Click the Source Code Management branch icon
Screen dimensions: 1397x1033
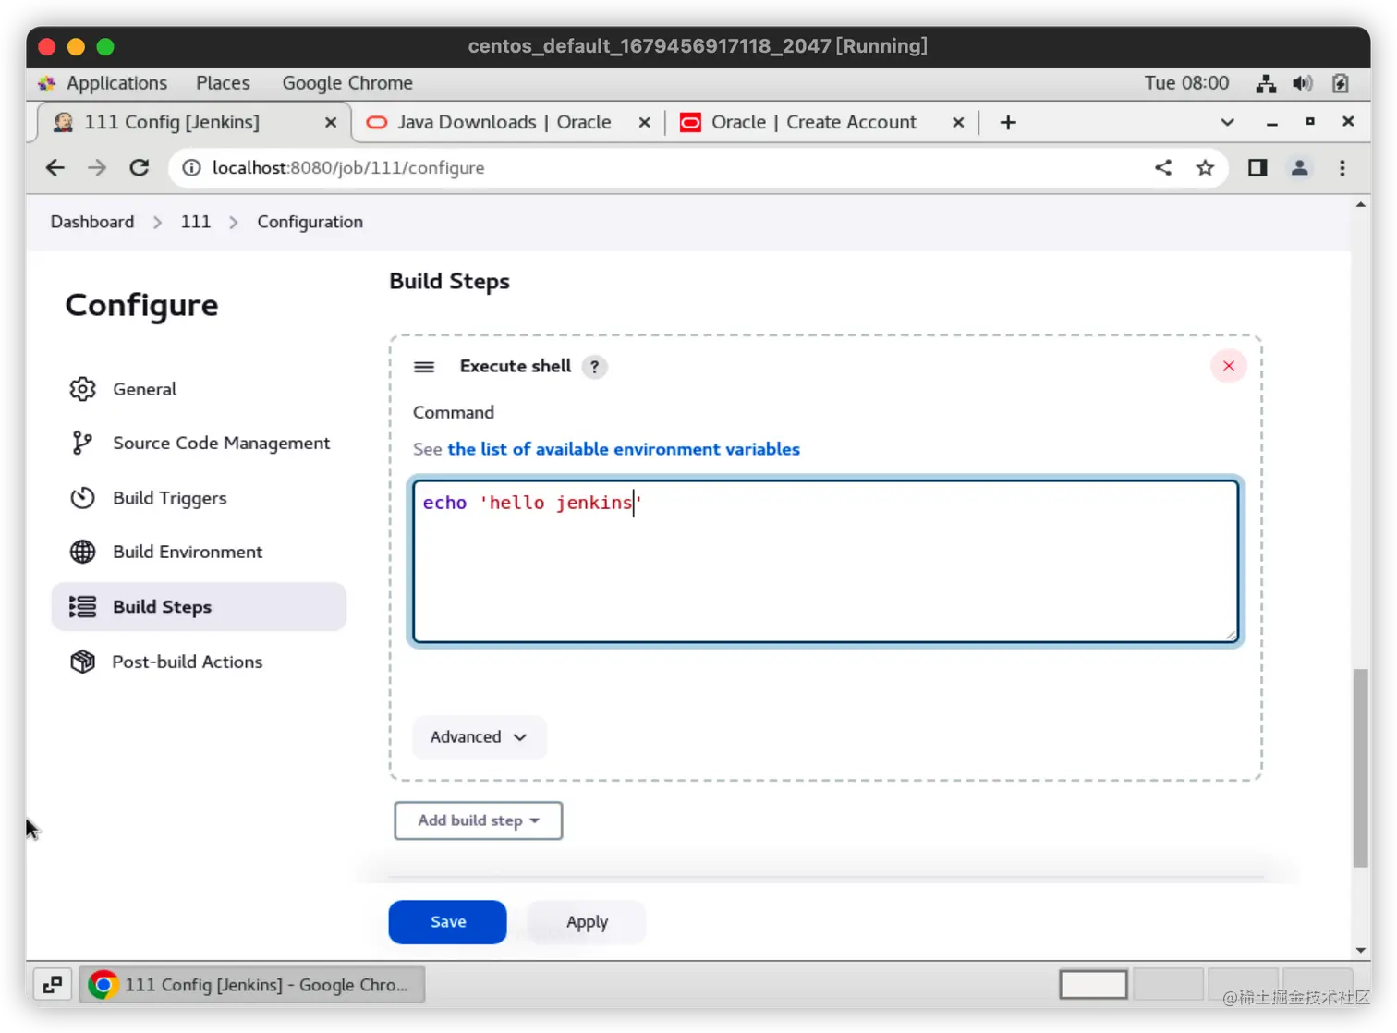click(x=82, y=444)
